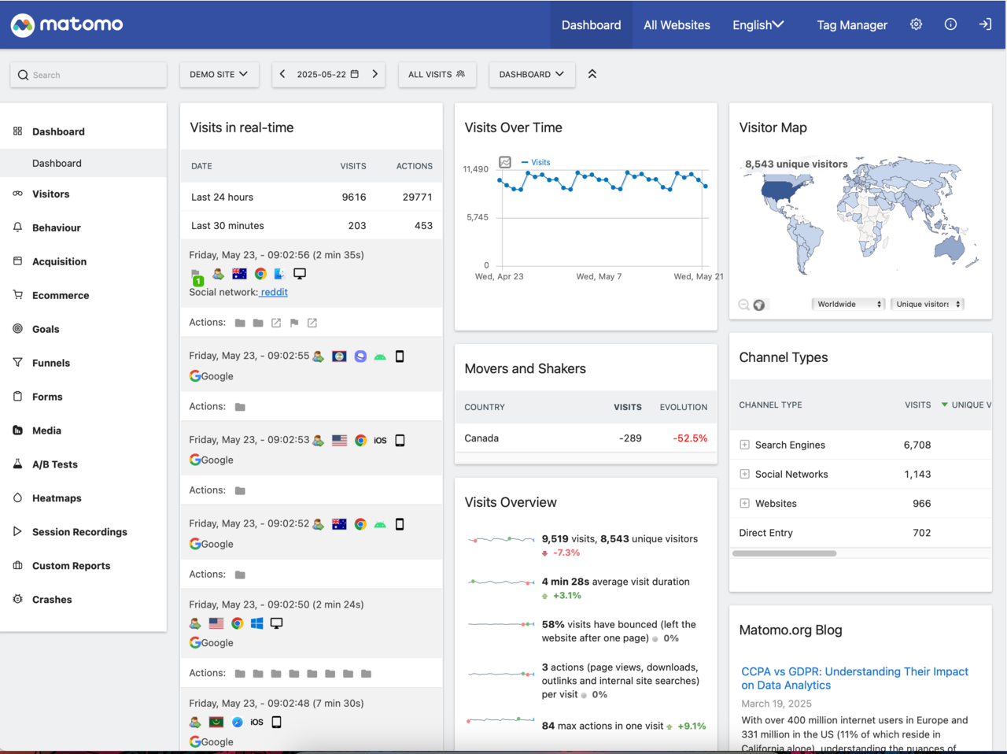Click the reddit social network link
This screenshot has height=754, width=1007.
pos(274,292)
